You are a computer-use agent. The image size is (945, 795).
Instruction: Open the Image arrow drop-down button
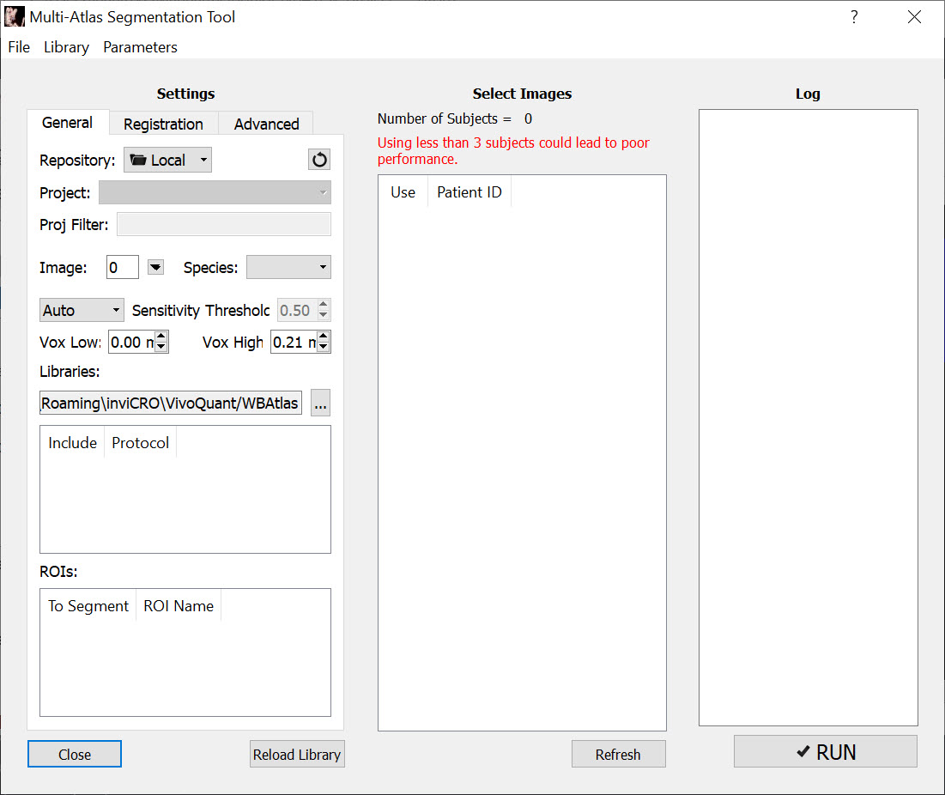155,268
